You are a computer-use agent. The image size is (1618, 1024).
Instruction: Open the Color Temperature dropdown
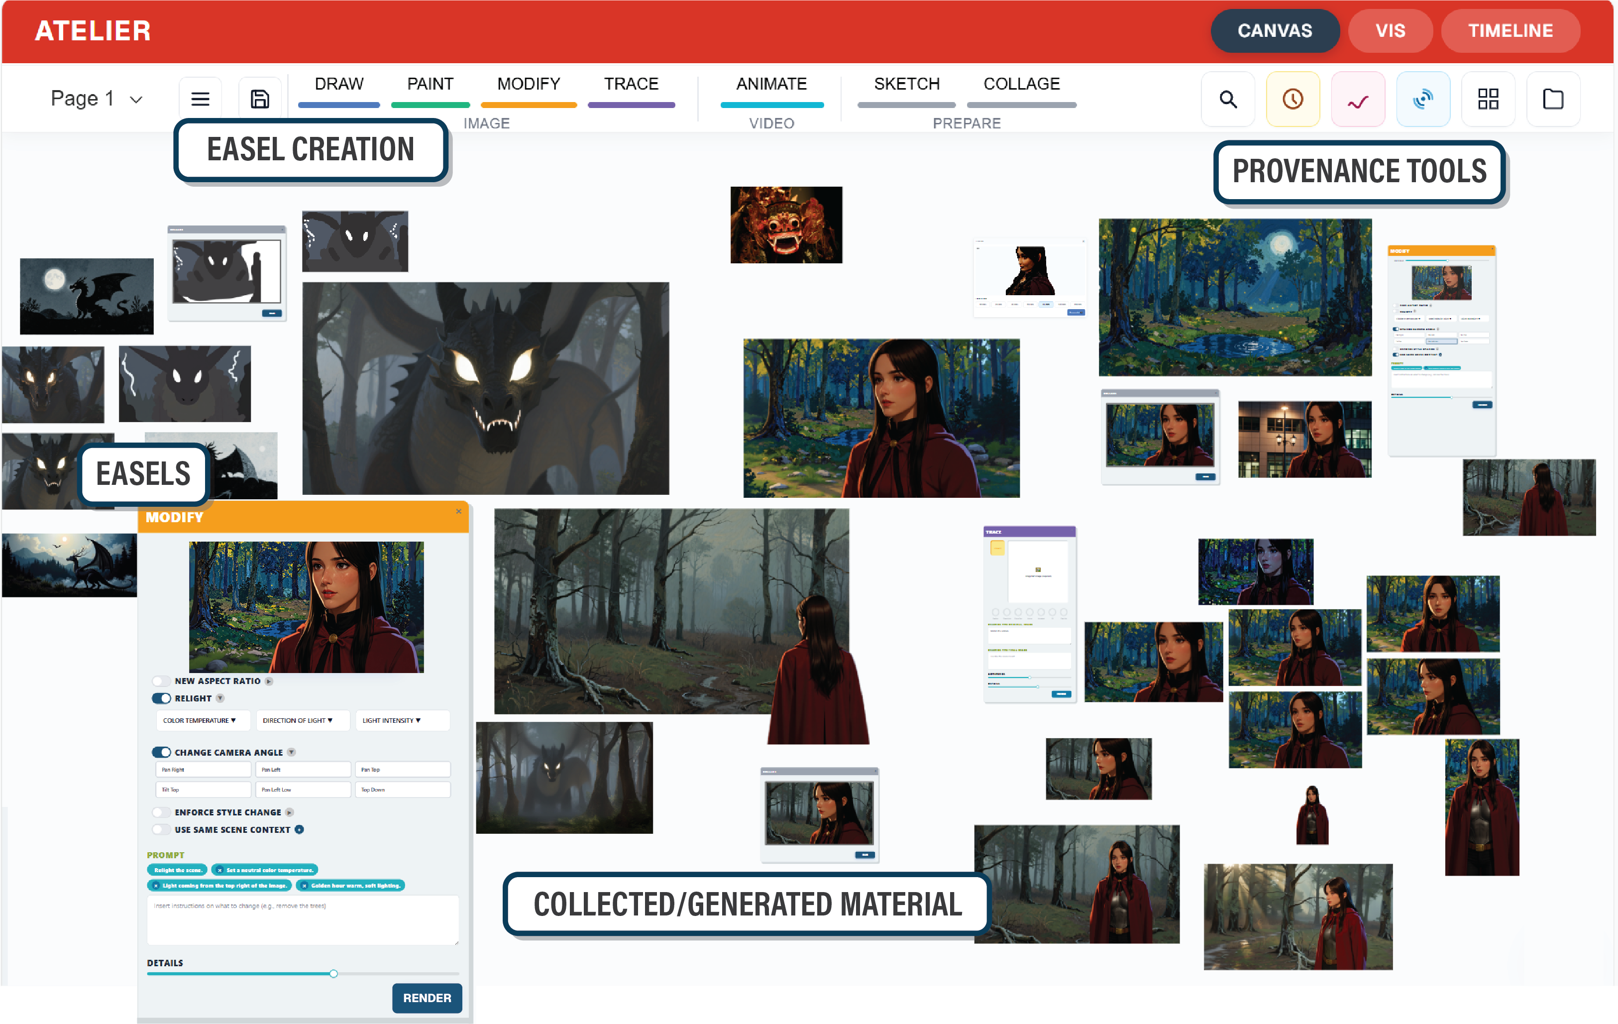[x=203, y=720]
